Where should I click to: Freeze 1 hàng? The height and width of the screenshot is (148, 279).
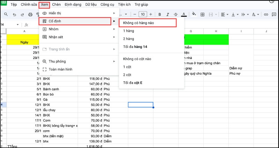151,31
